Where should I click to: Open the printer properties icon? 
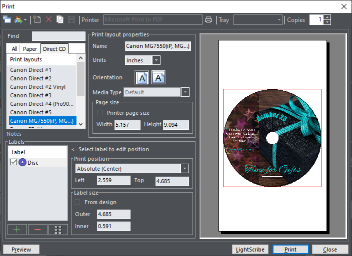208,20
